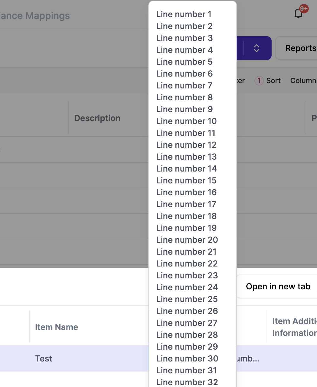The height and width of the screenshot is (387, 317).
Task: Select Line number 14 entry
Action: coord(186,169)
